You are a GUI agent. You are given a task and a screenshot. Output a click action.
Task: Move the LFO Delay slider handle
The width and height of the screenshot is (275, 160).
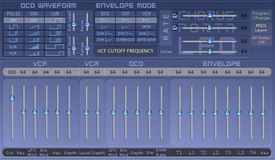[x=210, y=51]
